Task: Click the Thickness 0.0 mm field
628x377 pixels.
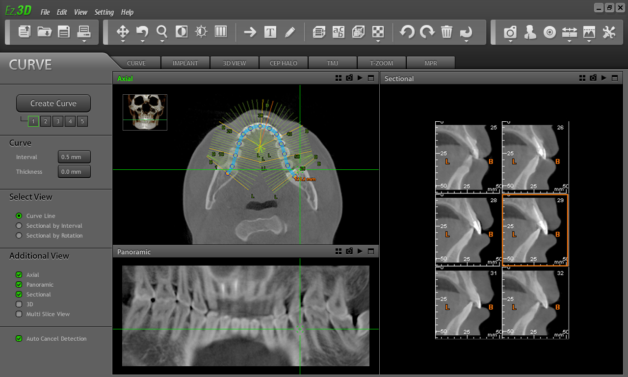Action: [x=74, y=172]
